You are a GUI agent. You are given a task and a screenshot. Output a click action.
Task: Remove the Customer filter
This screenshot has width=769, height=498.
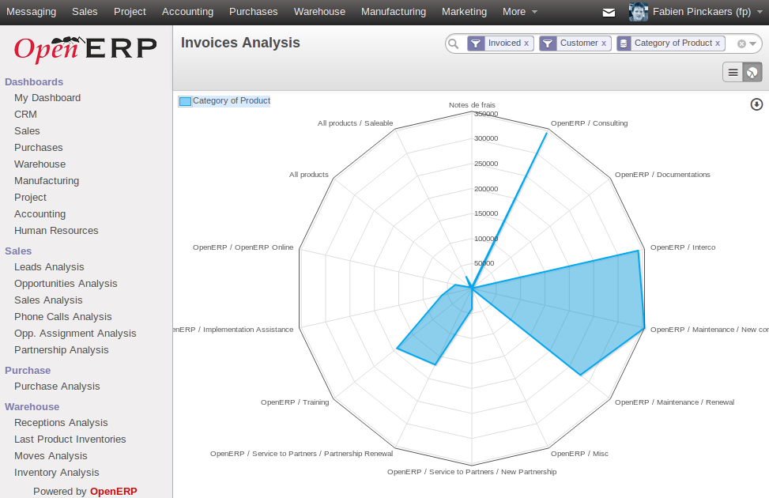click(604, 43)
